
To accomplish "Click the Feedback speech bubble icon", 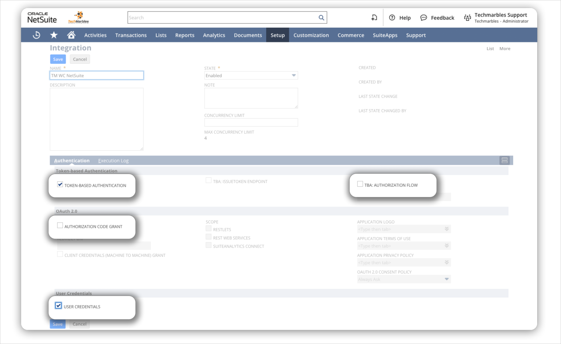I will (424, 18).
